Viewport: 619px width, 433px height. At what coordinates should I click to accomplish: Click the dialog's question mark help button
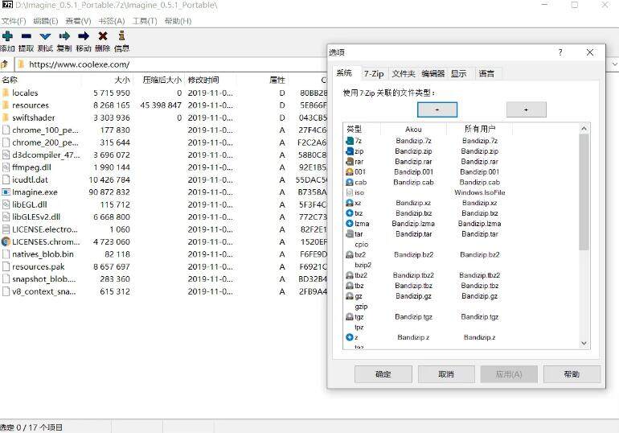point(560,52)
